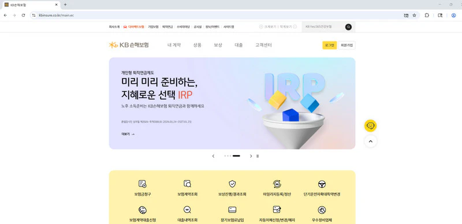This screenshot has height=224, width=462.
Task: View site information icon in address bar
Action: click(33, 16)
